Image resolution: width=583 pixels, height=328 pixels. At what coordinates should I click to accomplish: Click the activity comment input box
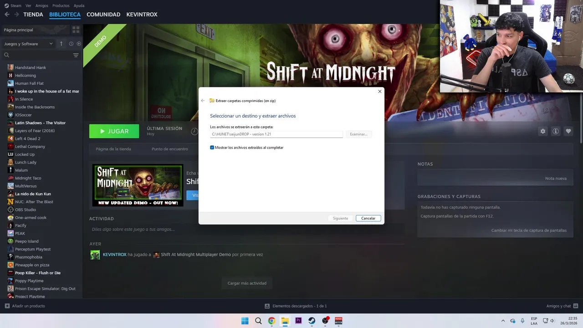click(246, 229)
